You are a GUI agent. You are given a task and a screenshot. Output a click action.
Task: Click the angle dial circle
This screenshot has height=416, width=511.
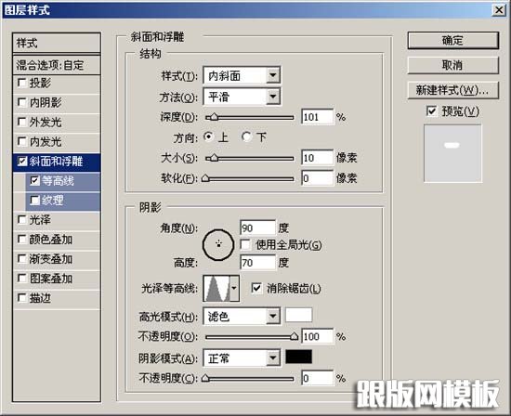[x=218, y=244]
